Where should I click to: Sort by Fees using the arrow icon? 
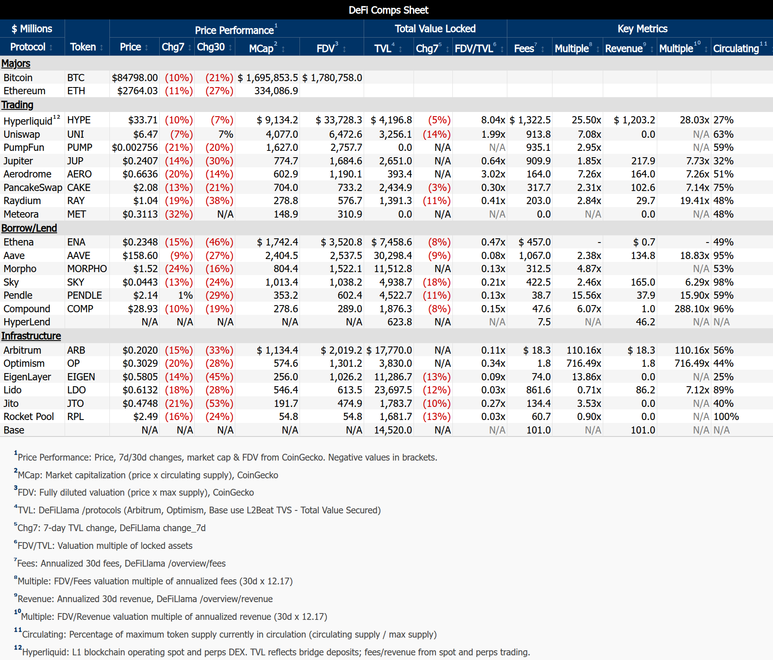pyautogui.click(x=543, y=49)
